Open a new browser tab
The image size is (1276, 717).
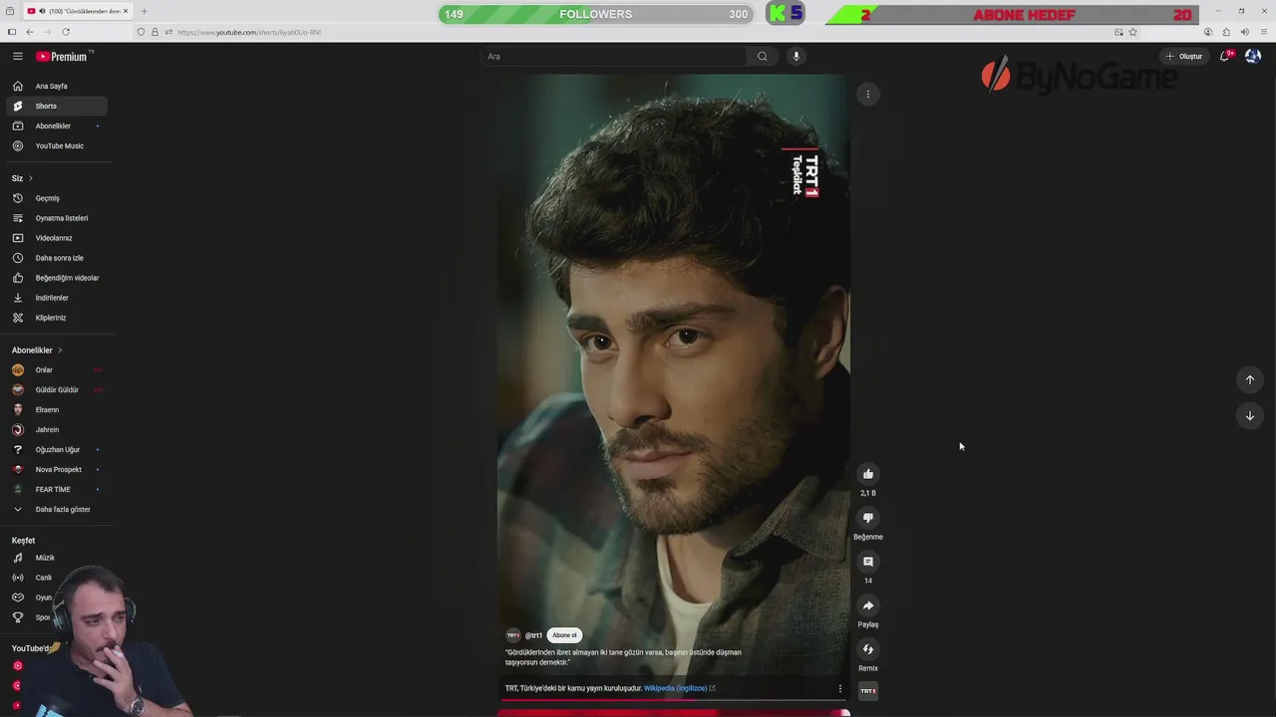[x=144, y=11]
